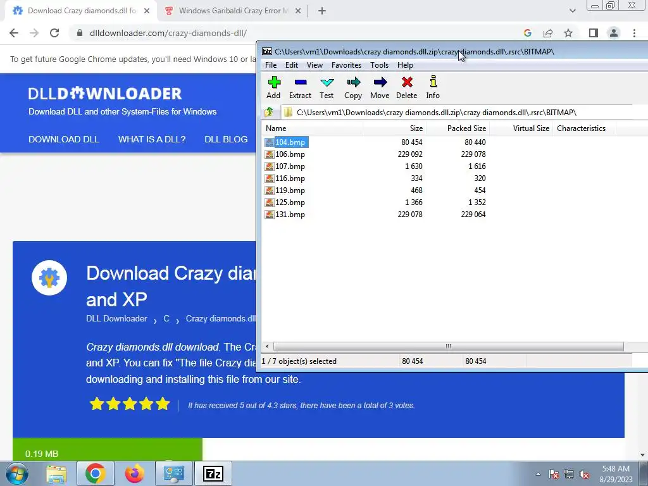The width and height of the screenshot is (648, 486).
Task: Sort files by Name column
Action: click(x=312, y=128)
